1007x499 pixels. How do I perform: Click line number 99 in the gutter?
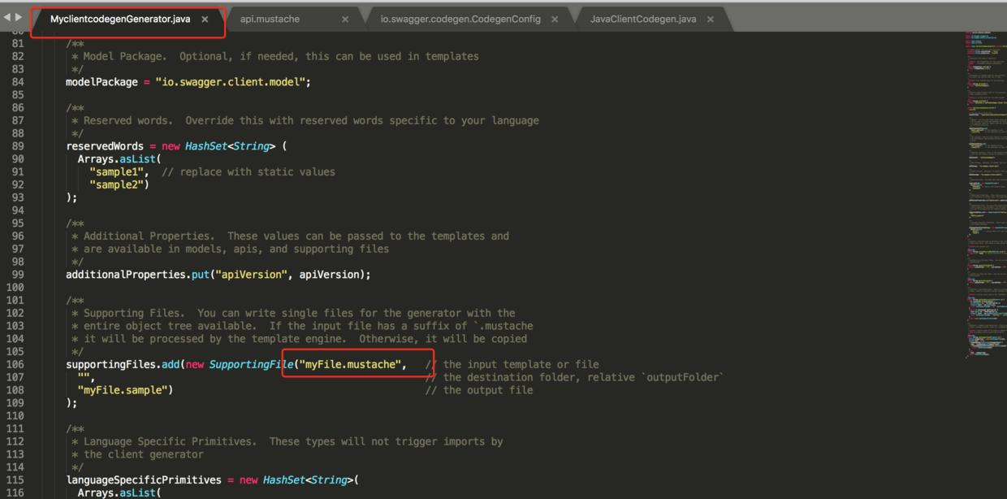17,275
